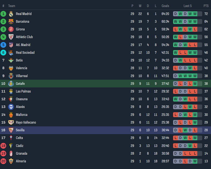The image size is (211, 169).
Task: Click Real Madrid's most recent win badge
Action: (x=195, y=14)
